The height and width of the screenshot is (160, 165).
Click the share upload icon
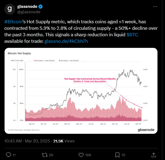154,155
